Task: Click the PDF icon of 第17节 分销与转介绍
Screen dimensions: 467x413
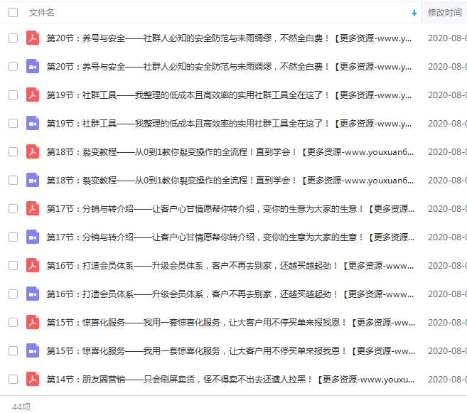Action: 33,208
